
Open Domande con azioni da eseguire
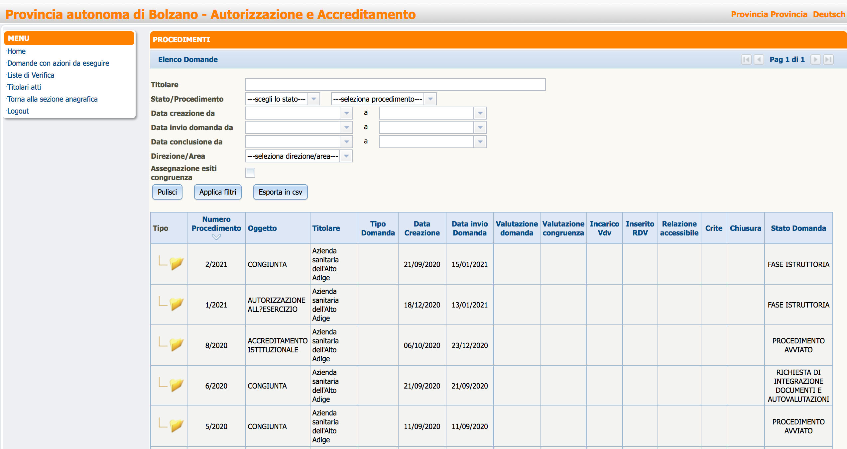58,63
